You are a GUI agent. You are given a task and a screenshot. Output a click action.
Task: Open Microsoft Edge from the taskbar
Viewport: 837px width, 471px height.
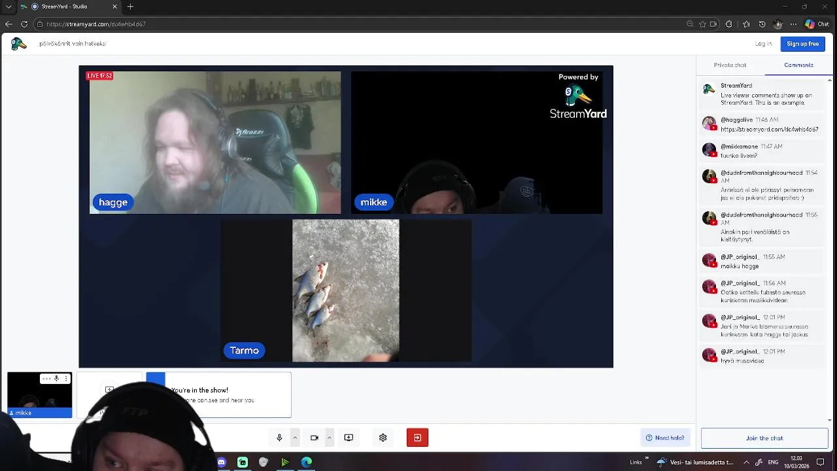pyautogui.click(x=306, y=462)
